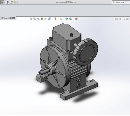
Task: Expand the Apply Scene dropdown arrow
Action: [73, 19]
